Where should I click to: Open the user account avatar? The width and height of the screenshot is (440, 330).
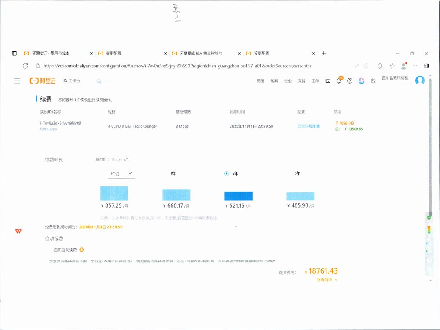(x=420, y=80)
